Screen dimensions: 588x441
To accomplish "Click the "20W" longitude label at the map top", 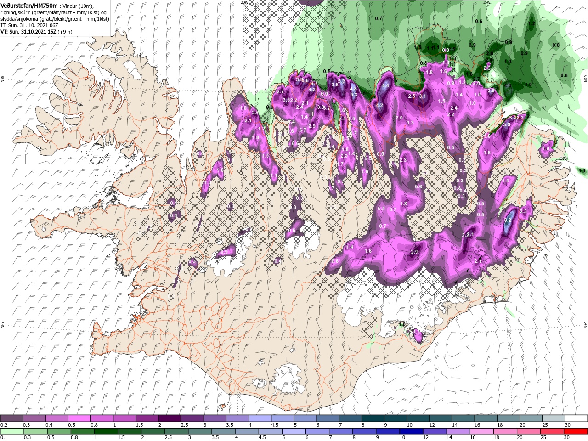I will tap(244, 2).
